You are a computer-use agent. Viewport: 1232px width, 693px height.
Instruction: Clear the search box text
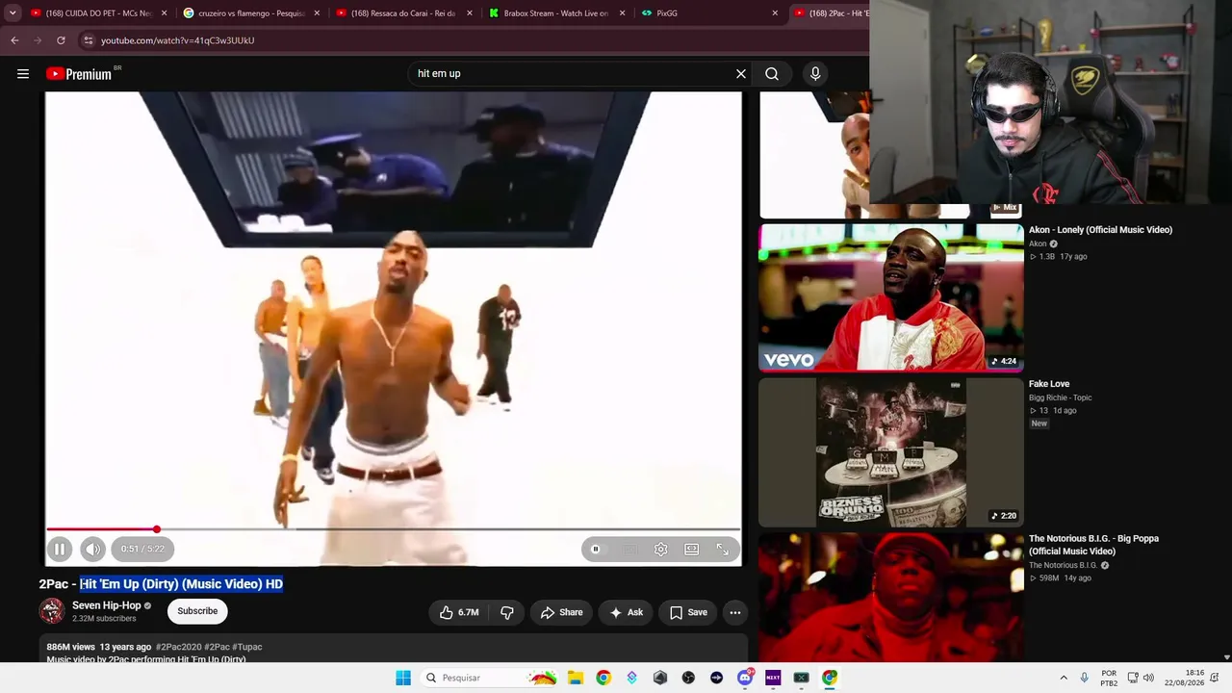(741, 74)
